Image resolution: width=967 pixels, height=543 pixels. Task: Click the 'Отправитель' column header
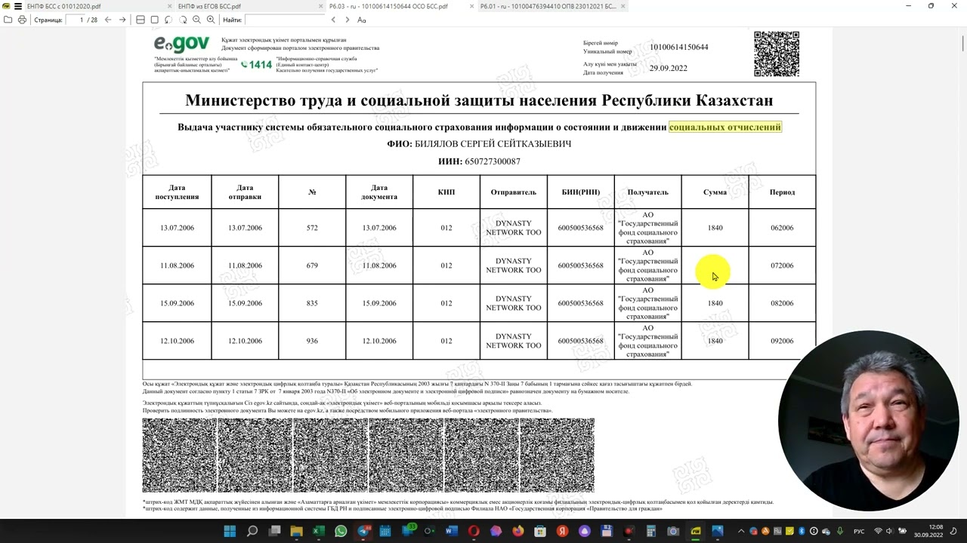pyautogui.click(x=514, y=192)
